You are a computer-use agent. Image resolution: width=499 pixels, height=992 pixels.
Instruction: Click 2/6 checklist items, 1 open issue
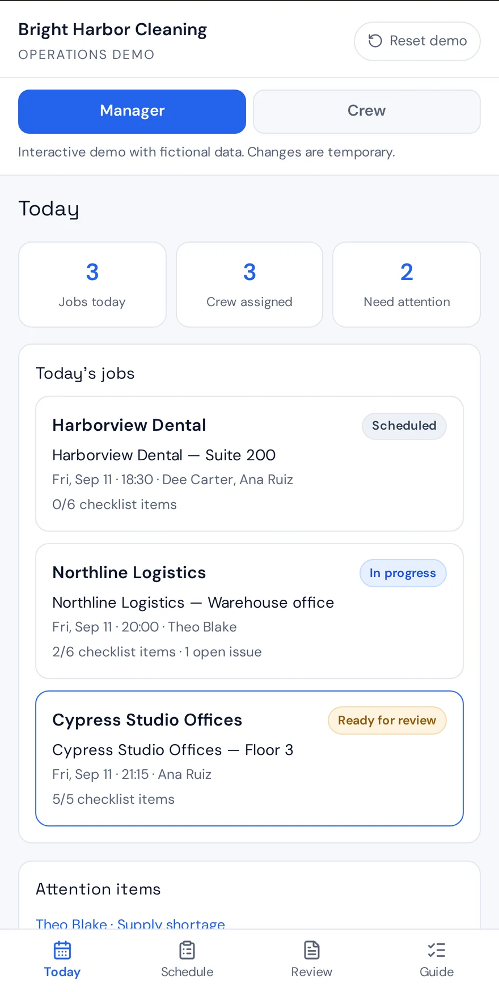point(157,652)
